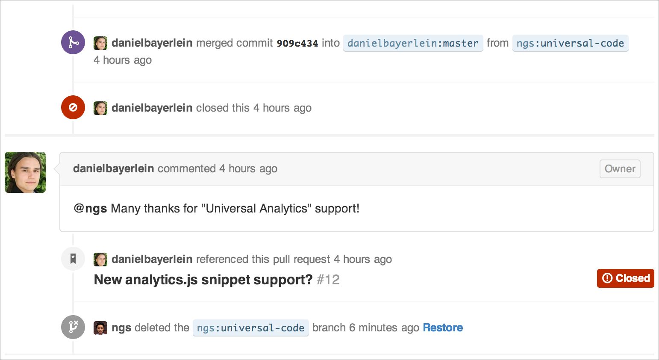Click the bookmark reference event icon
This screenshot has height=360, width=659.
(x=73, y=259)
